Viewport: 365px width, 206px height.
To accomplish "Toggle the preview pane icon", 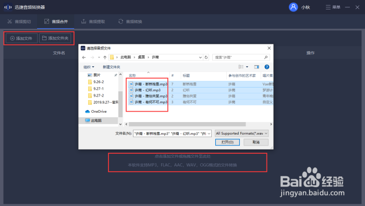I will 257,67.
